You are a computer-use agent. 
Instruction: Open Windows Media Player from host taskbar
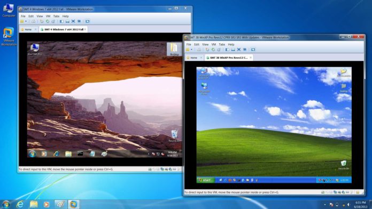tap(46, 204)
